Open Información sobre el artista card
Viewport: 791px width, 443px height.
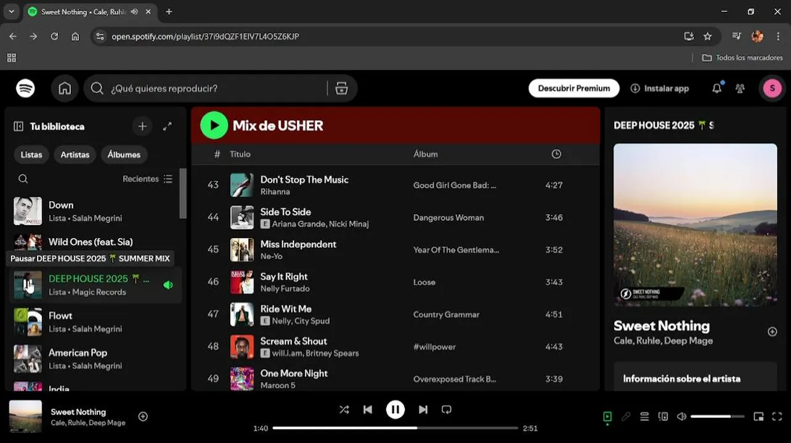(x=696, y=377)
